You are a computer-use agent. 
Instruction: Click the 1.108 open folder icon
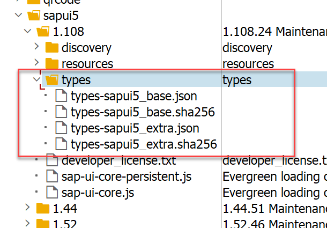coord(43,32)
